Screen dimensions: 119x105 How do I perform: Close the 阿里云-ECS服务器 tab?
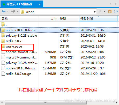(40, 4)
